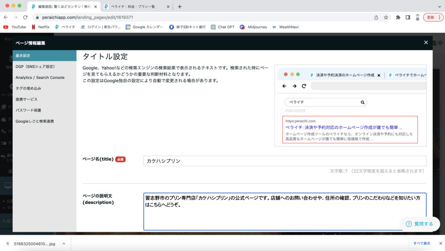Open Google カレンダー bookmark
The height and width of the screenshot is (251, 445).
(145, 27)
